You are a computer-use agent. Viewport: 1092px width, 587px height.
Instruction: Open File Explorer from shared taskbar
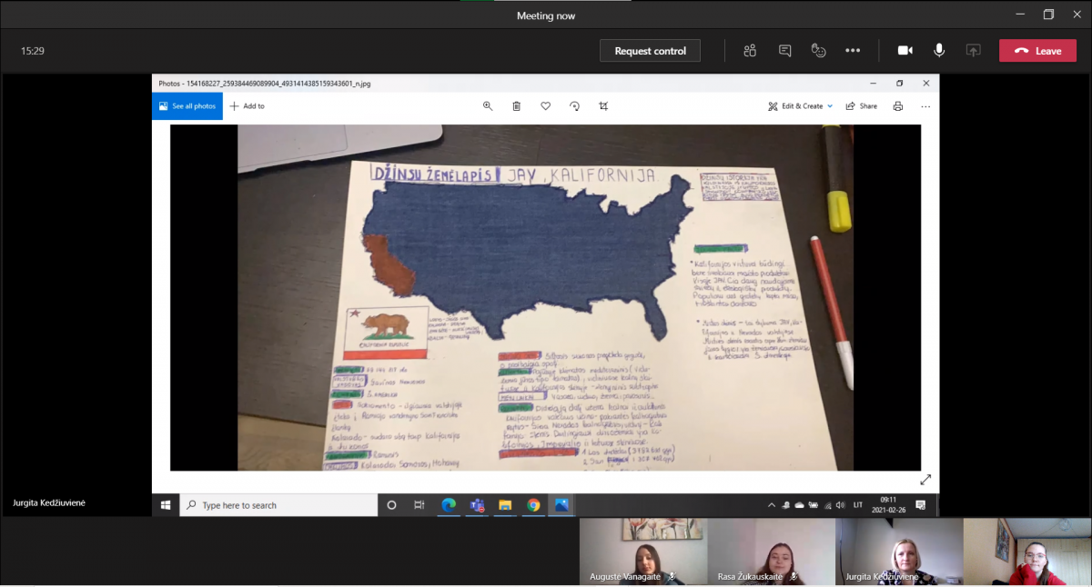[505, 505]
